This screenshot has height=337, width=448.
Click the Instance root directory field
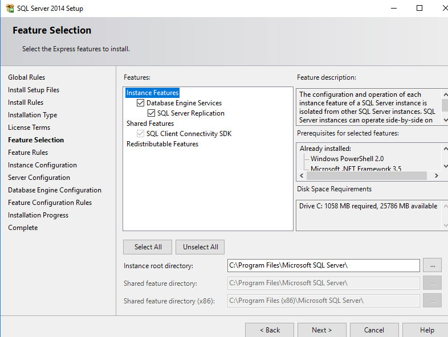pyautogui.click(x=323, y=265)
